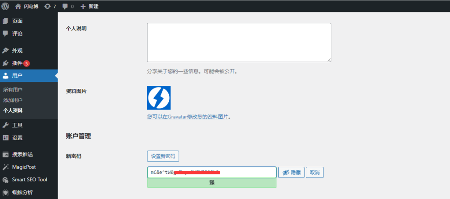Viewport: 450px width, 199px height.
Task: Open the WordPress logo menu
Action: coord(5,6)
